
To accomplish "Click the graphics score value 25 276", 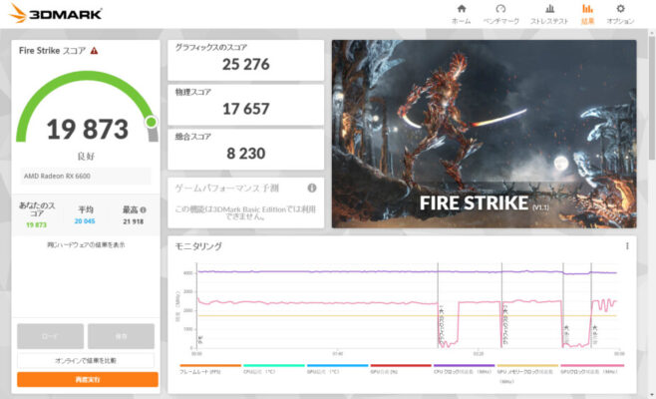I will (x=246, y=65).
